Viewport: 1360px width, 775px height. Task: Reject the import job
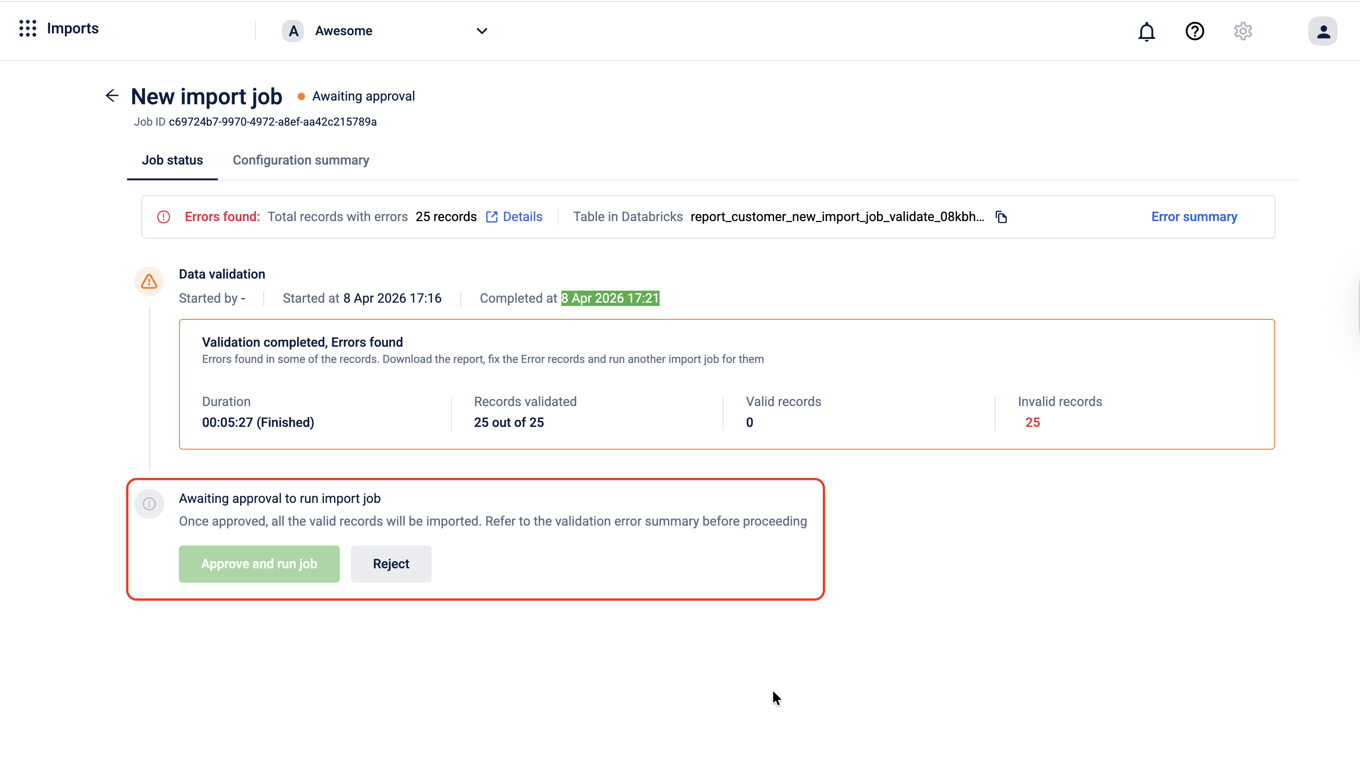click(391, 564)
